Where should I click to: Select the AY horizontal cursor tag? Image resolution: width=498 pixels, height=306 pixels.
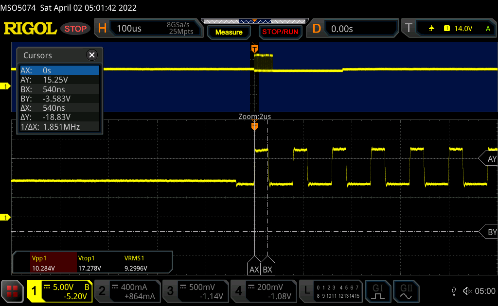[488, 158]
